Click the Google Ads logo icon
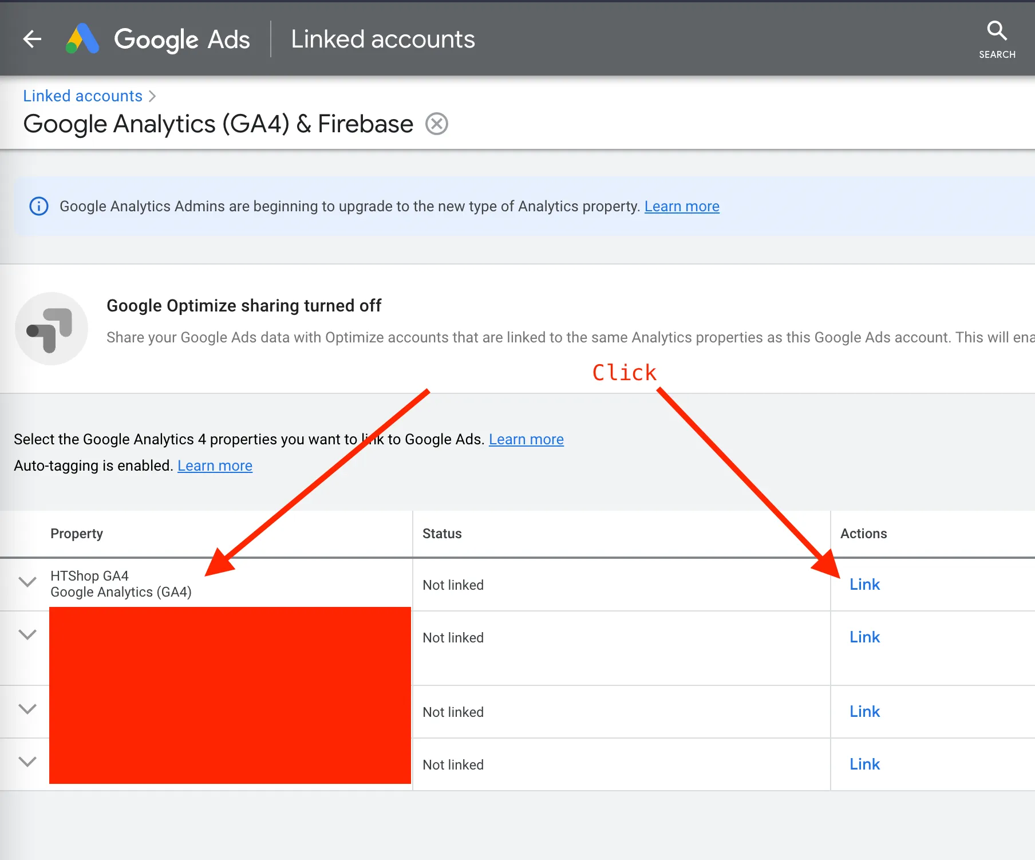 coord(82,38)
